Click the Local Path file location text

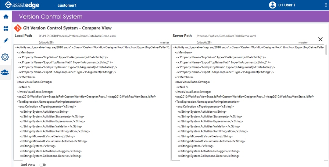tap(77, 36)
